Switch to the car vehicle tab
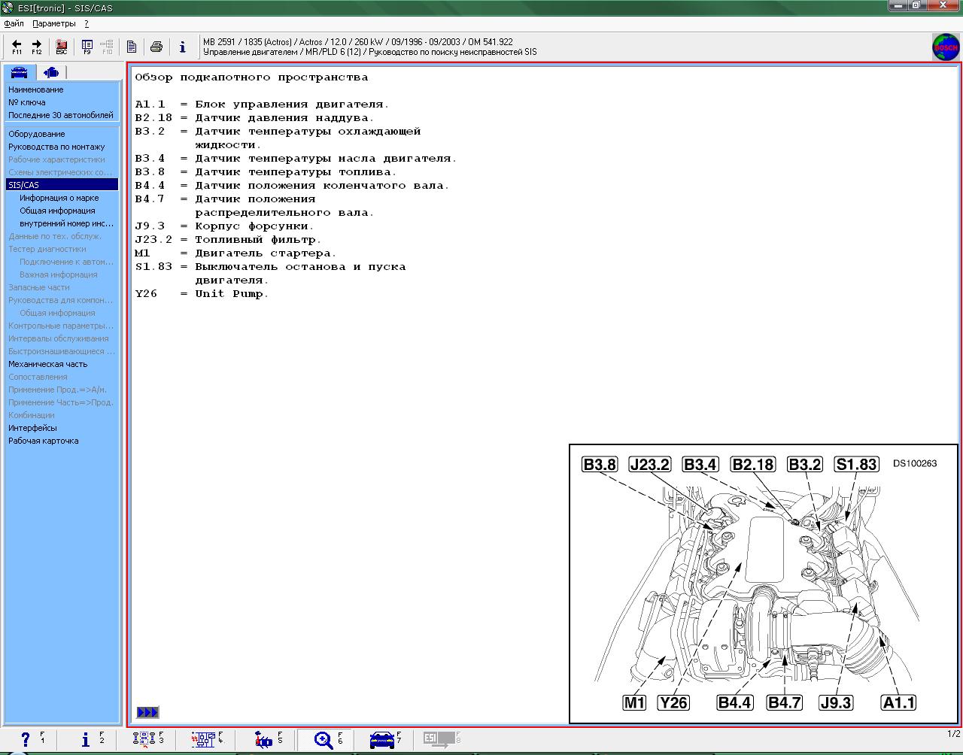 19,72
